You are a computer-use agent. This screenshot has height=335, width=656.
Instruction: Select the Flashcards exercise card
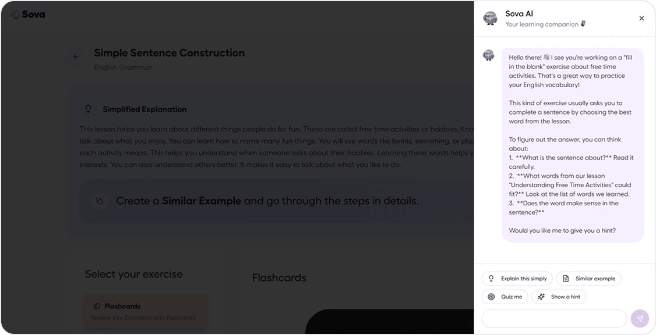coord(145,311)
